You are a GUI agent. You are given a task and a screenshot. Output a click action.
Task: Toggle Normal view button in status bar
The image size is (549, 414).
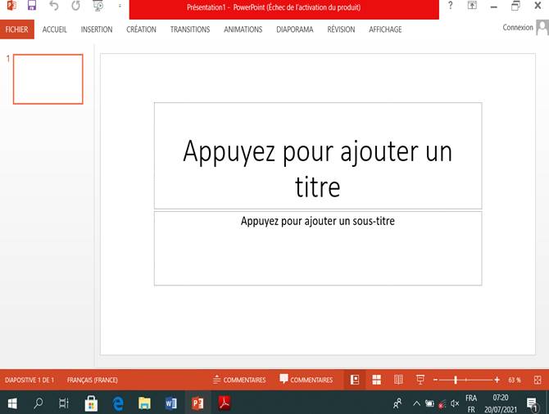pos(355,380)
